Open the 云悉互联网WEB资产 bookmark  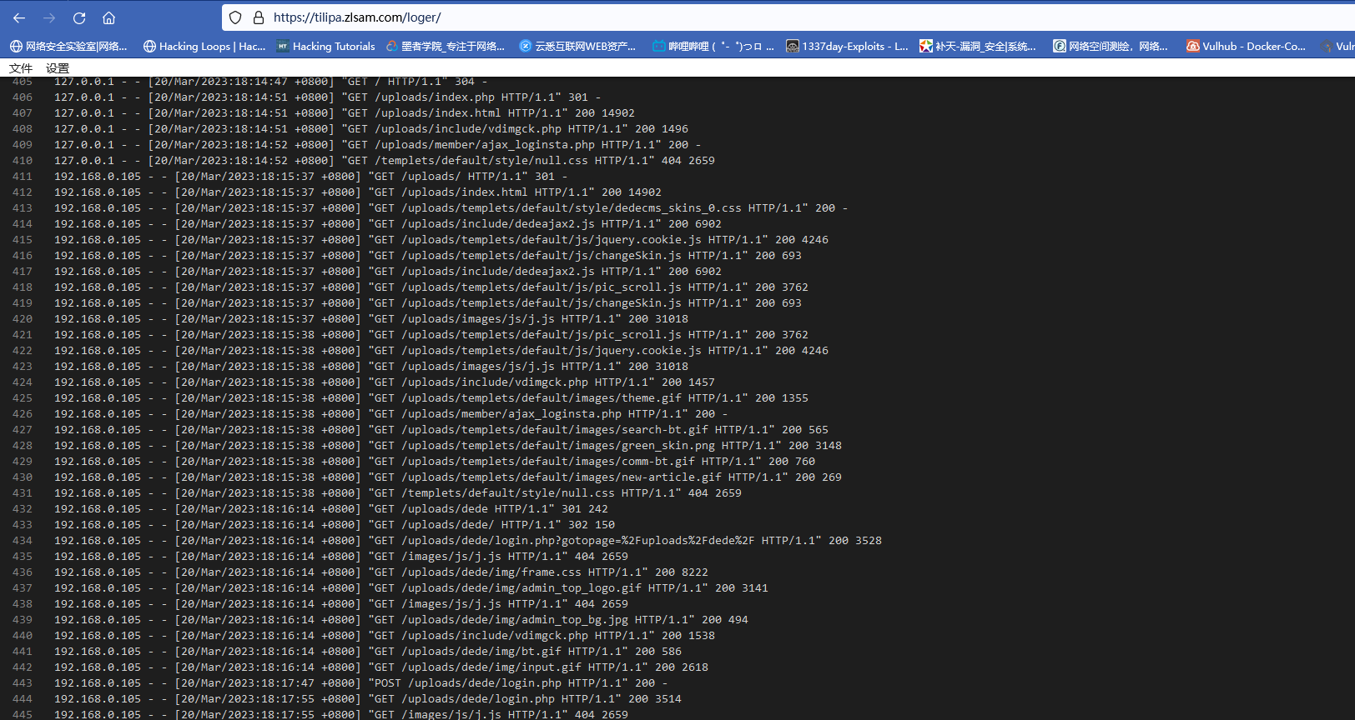click(577, 47)
